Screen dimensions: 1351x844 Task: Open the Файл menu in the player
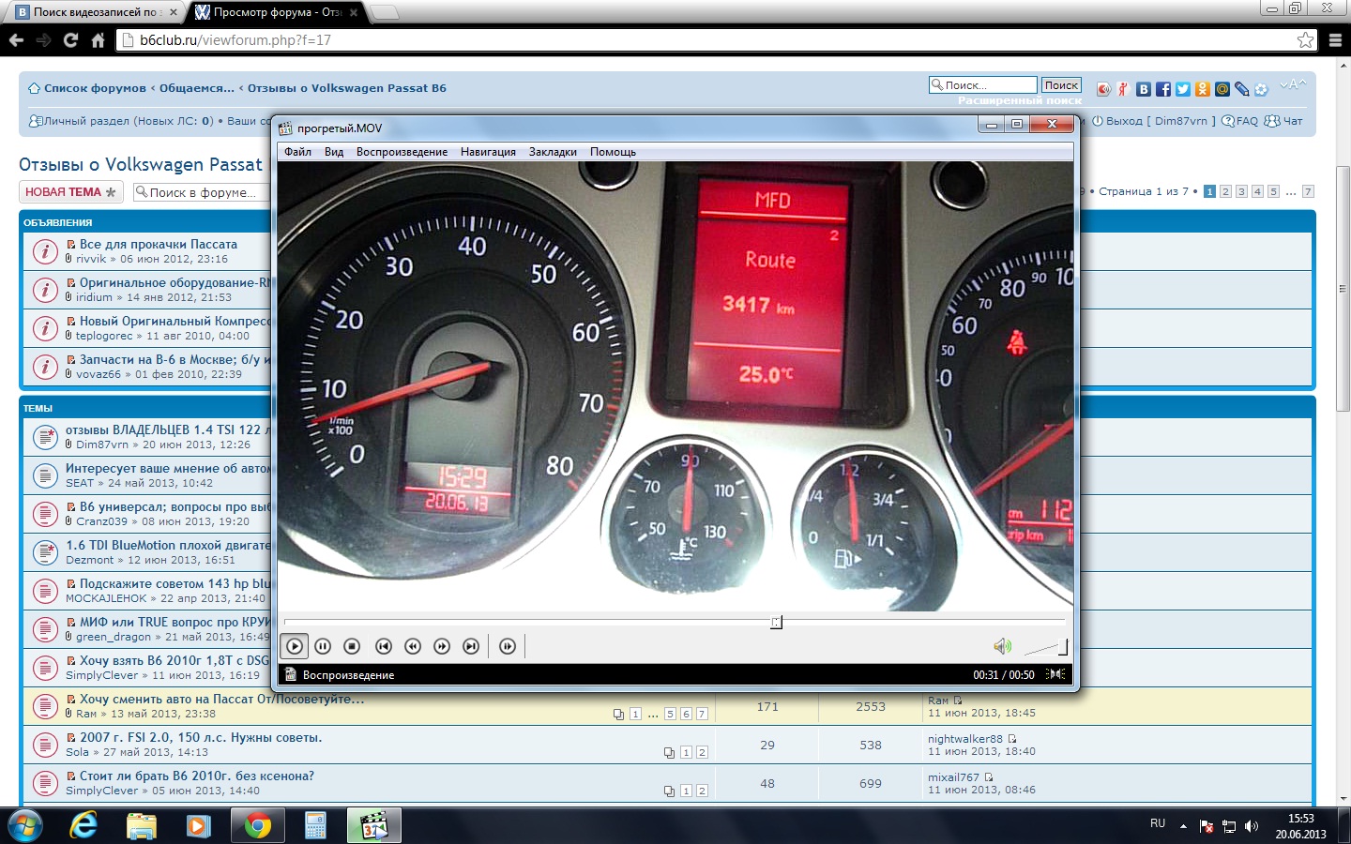297,152
